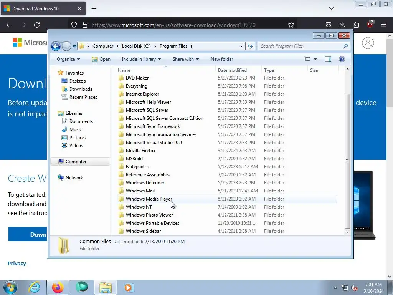The image size is (393, 295).
Task: Open Recent Places in navigation pane
Action: tap(83, 97)
